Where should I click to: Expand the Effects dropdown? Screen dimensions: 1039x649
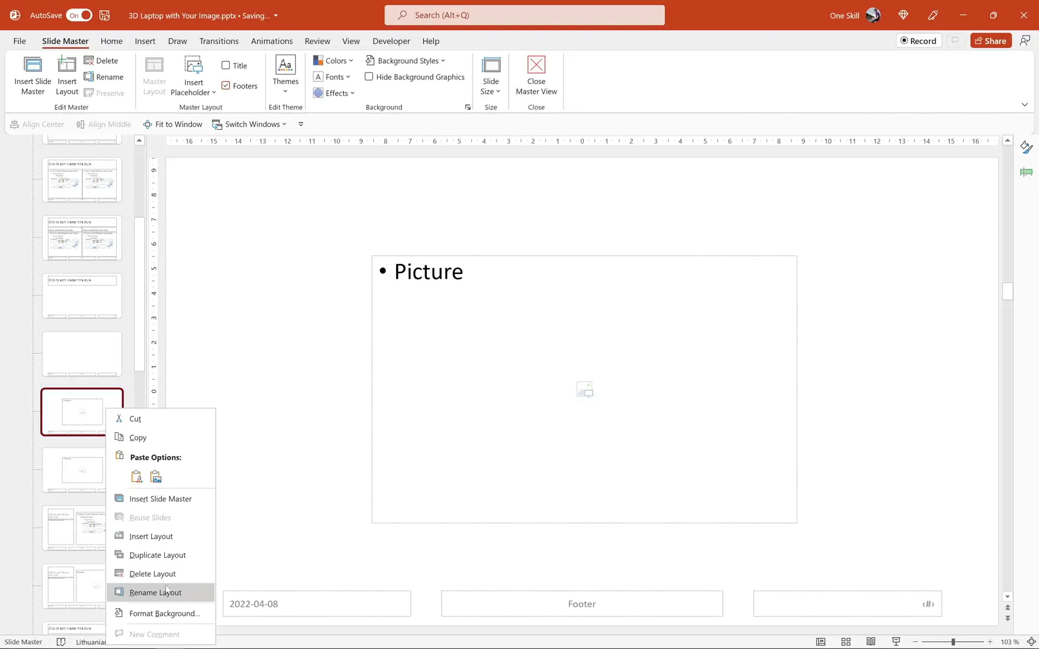tap(334, 93)
